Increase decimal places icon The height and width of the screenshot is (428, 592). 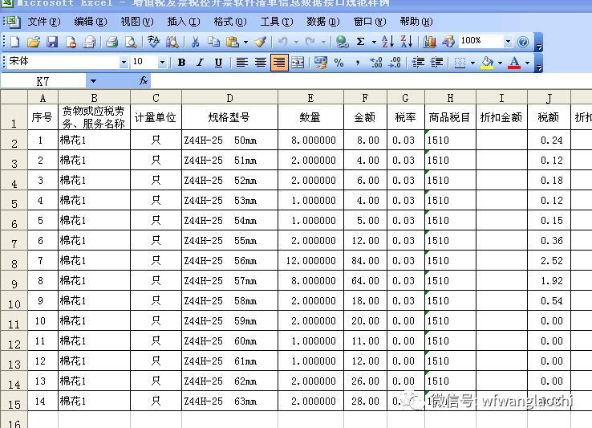376,63
